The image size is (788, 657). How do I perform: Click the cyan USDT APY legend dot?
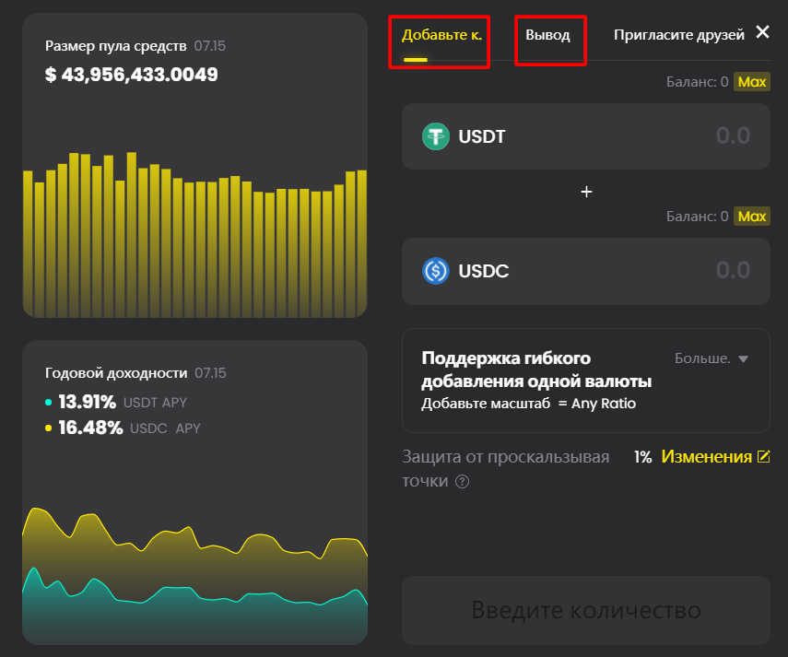(48, 403)
